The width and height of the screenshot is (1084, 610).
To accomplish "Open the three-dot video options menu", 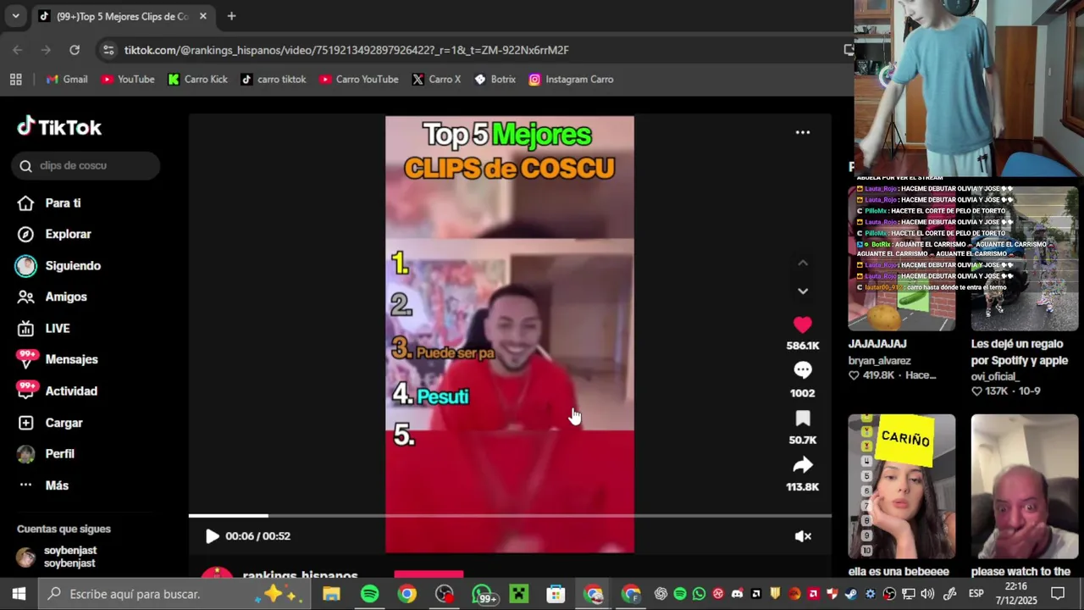I will (802, 132).
